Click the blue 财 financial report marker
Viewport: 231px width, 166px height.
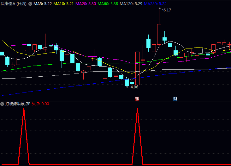pyautogui.click(x=175, y=99)
